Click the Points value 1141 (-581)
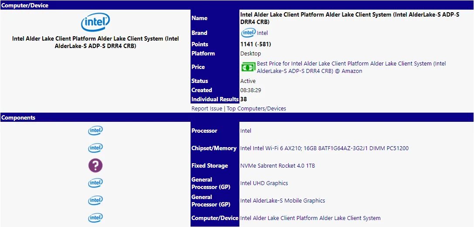The height and width of the screenshot is (227, 474). click(256, 44)
